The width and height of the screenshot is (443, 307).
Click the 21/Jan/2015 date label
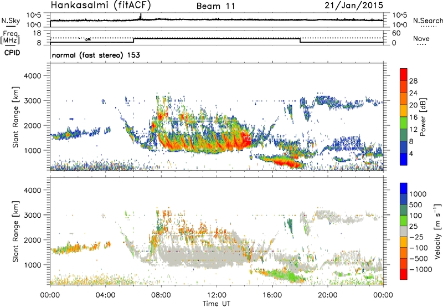[354, 5]
